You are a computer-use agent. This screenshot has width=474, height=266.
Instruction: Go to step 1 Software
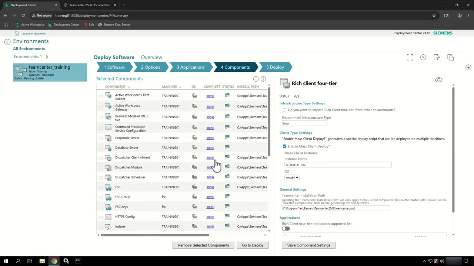click(114, 67)
